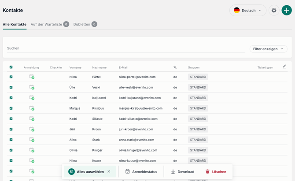This screenshot has height=181, width=295.
Task: Click the green add contact plus button
Action: click(287, 10)
